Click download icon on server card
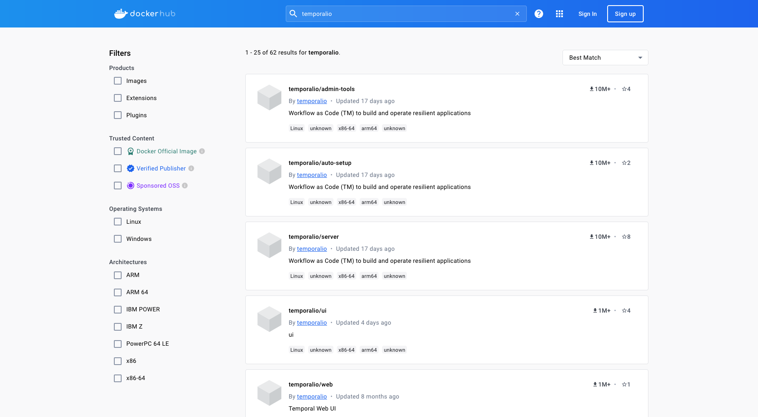The width and height of the screenshot is (758, 417). tap(591, 237)
